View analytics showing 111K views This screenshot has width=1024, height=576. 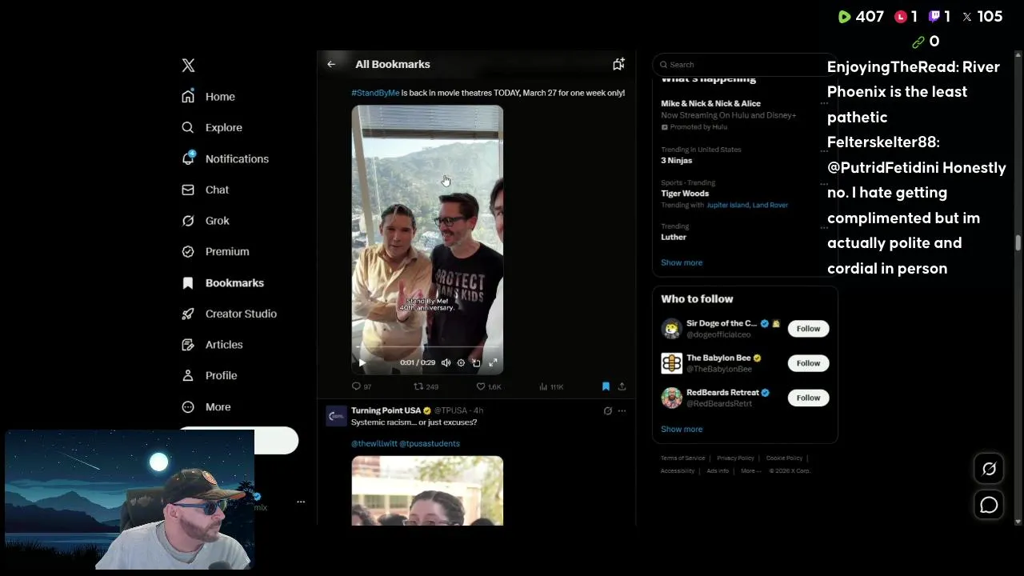point(551,386)
